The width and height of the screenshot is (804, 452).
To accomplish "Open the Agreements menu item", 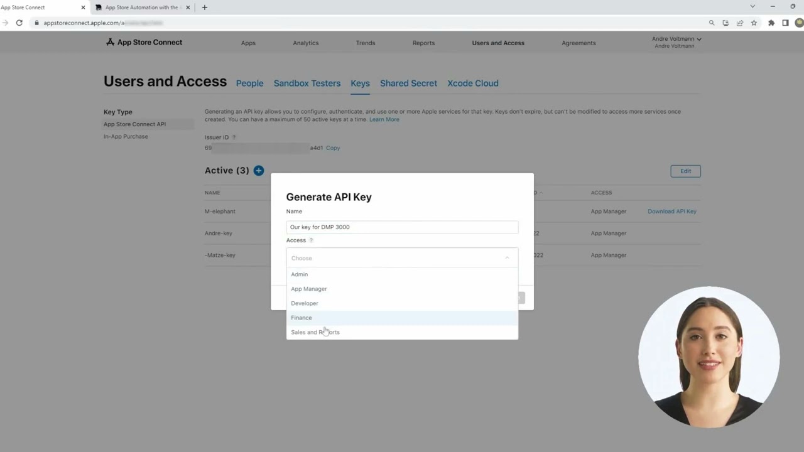I will pyautogui.click(x=579, y=43).
